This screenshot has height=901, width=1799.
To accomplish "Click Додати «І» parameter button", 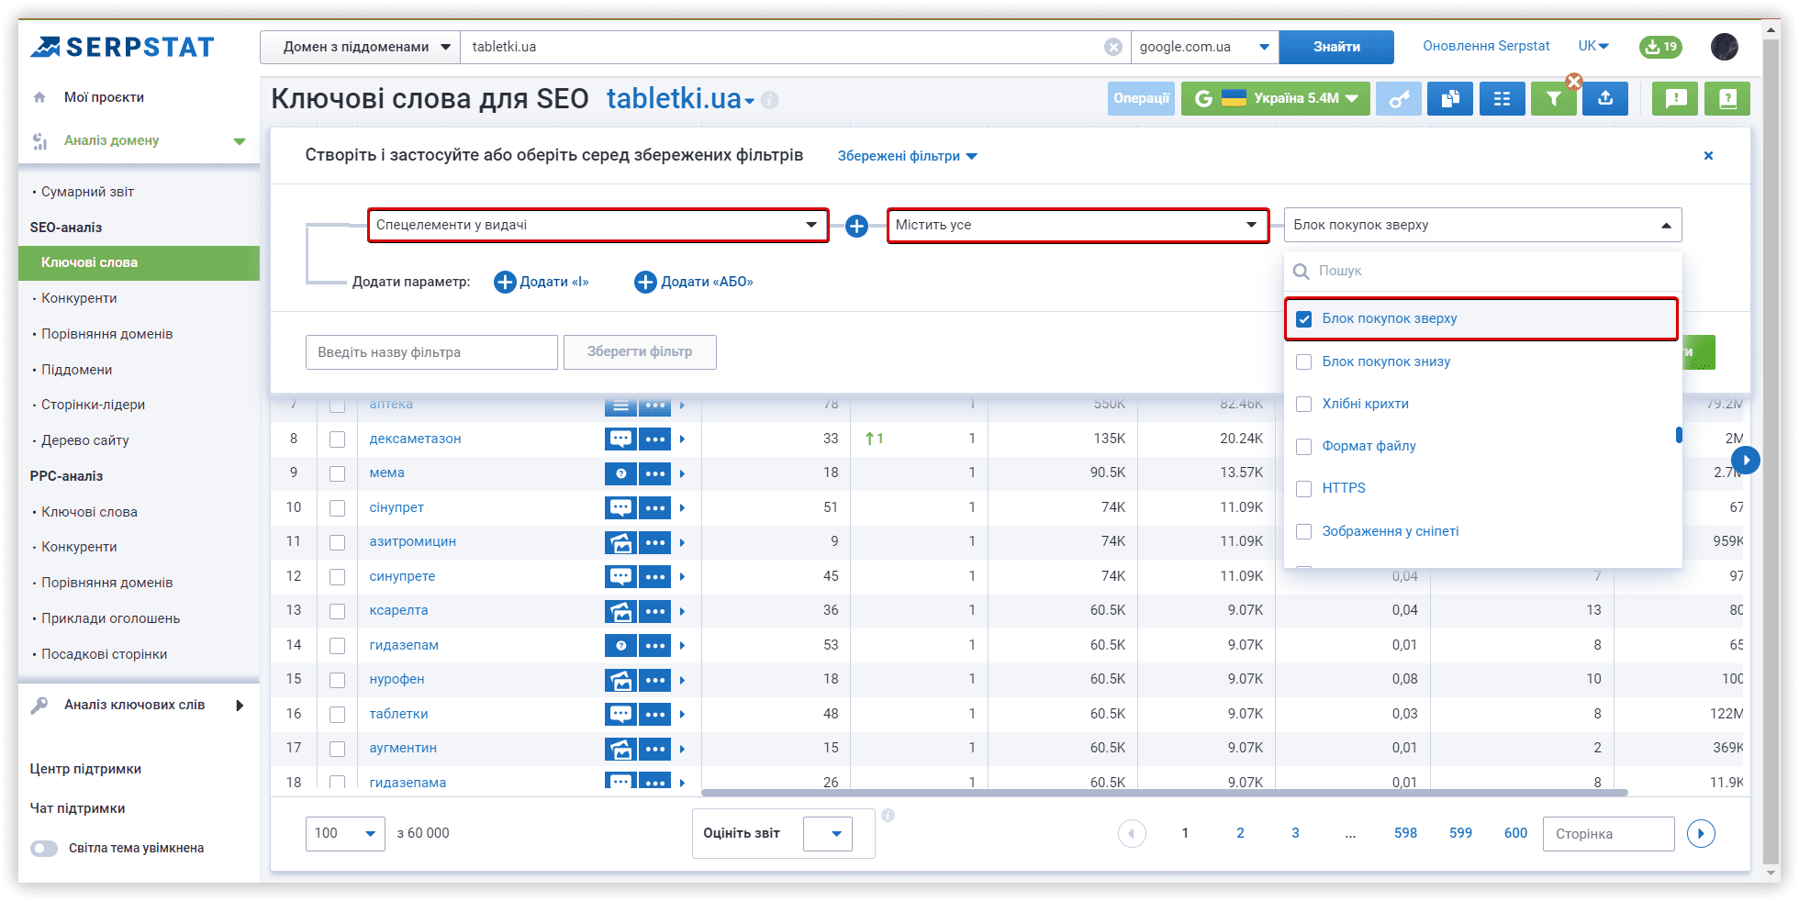I will tap(542, 282).
